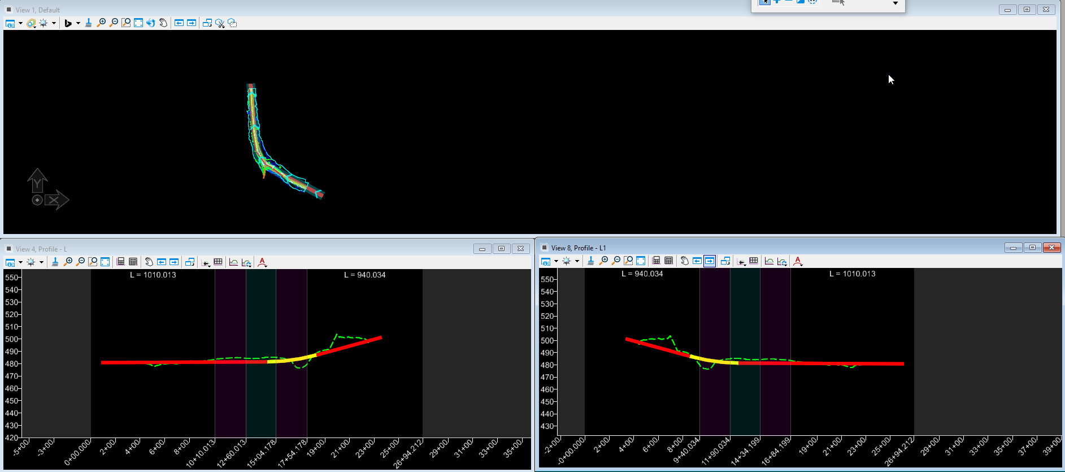Select Pan hand tool in View 4
This screenshot has width=1065, height=472.
point(149,262)
